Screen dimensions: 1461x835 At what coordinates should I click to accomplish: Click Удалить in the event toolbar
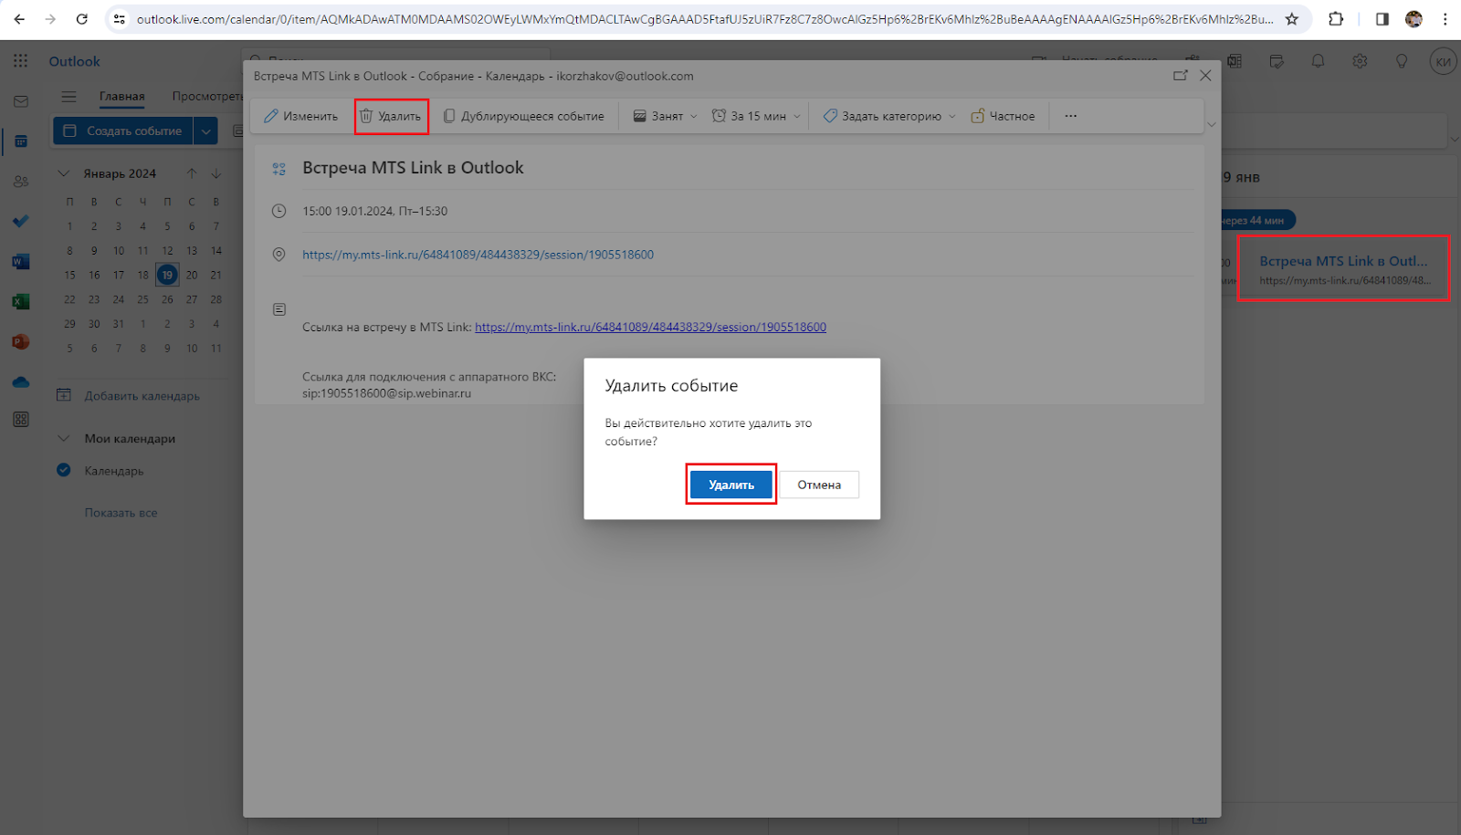click(391, 116)
